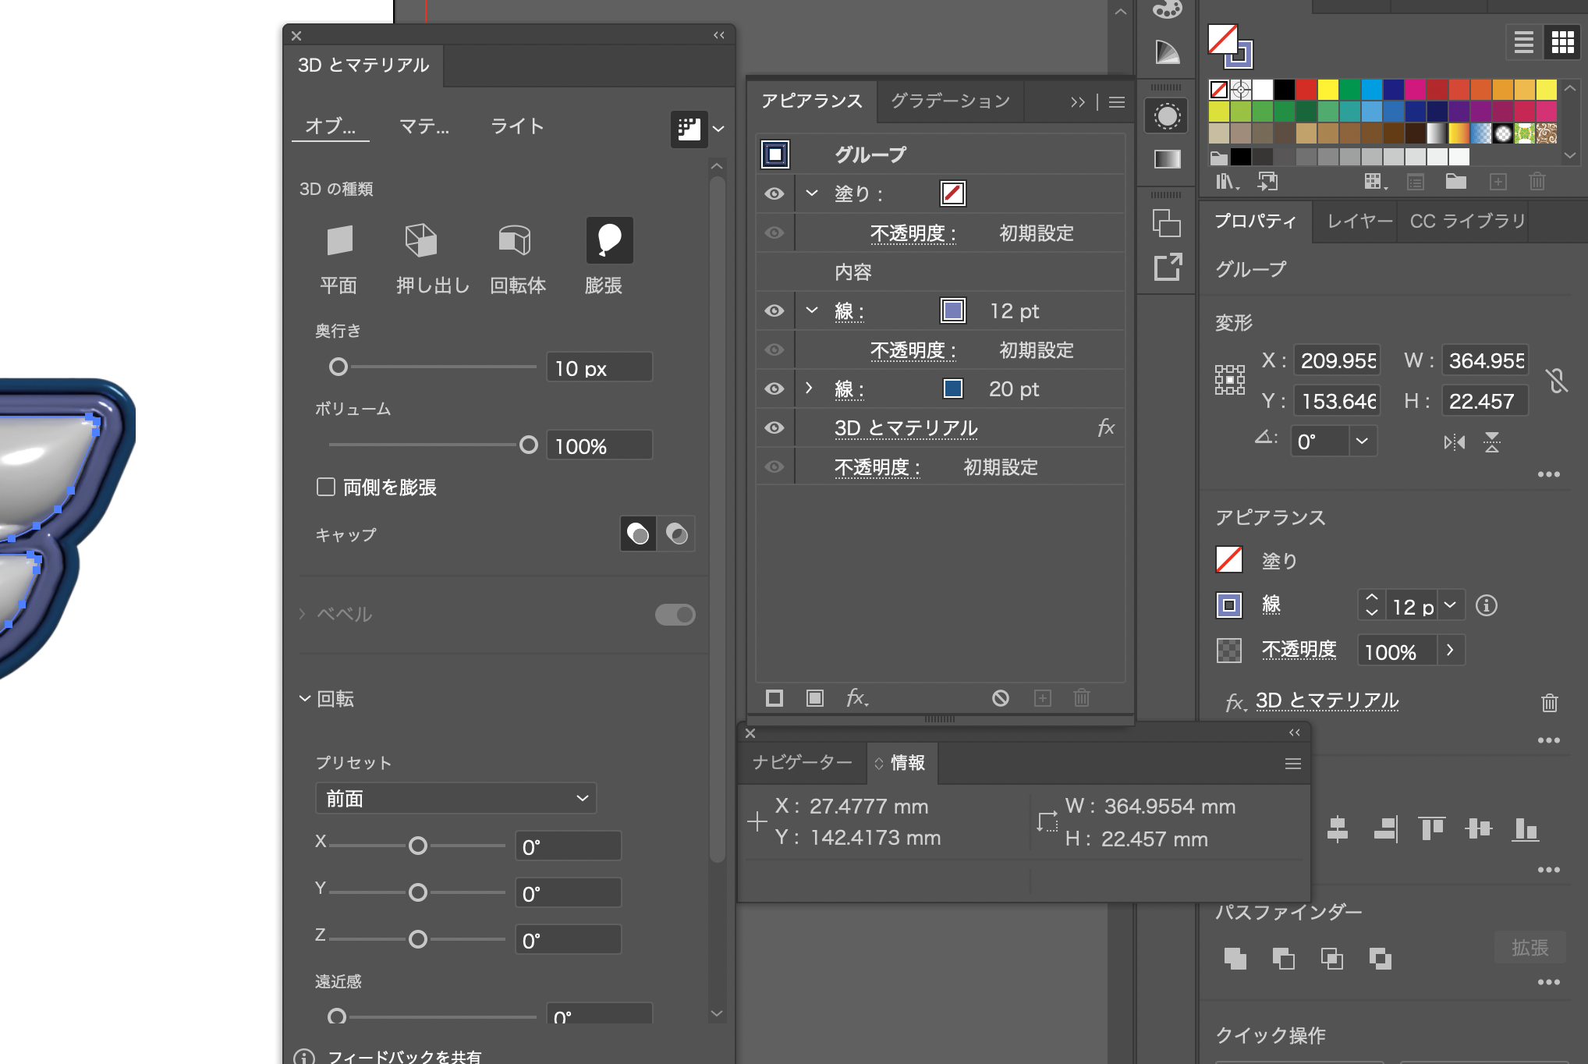The width and height of the screenshot is (1588, 1064).
Task: Click the 拡張 button in Pathfinder
Action: [x=1530, y=947]
